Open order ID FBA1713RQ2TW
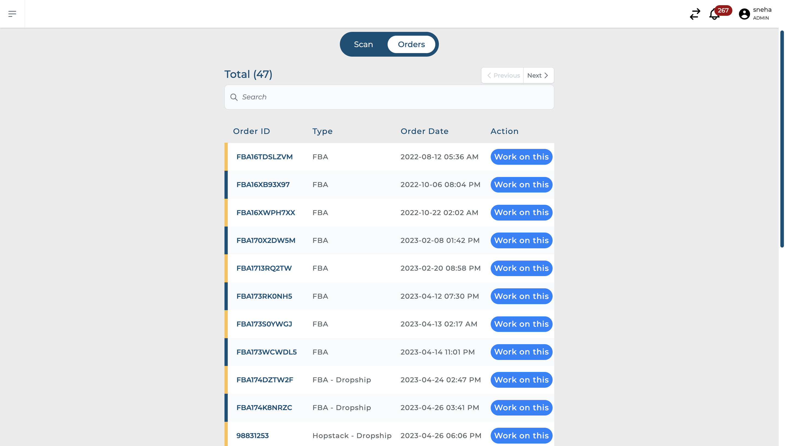The width and height of the screenshot is (785, 446). point(264,268)
